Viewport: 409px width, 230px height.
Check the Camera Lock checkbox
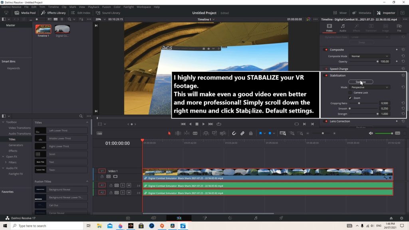(350, 93)
